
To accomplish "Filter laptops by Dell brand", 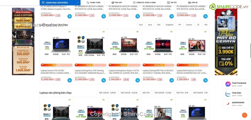I will [x=159, y=25].
